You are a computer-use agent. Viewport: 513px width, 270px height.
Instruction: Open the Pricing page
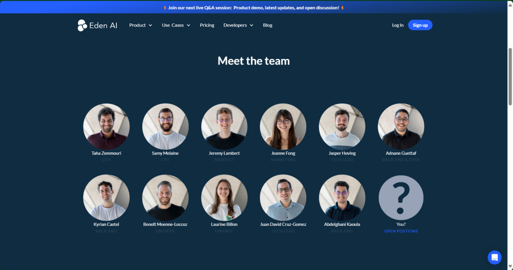[x=207, y=25]
